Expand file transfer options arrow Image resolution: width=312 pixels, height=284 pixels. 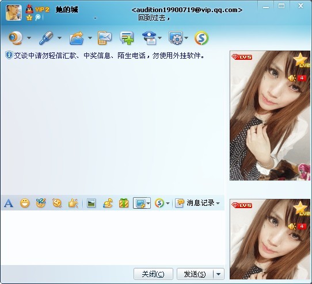click(90, 38)
